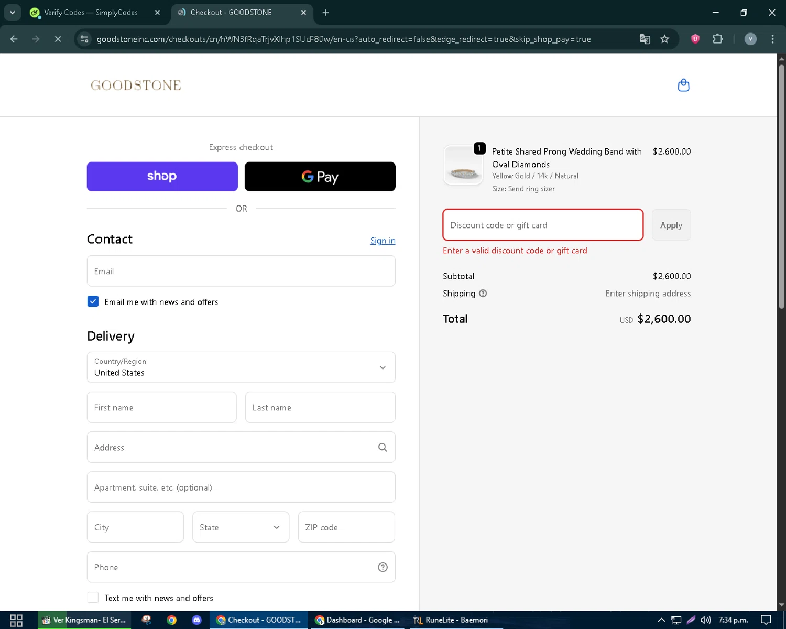Click the browser forward arrow

pos(36,39)
